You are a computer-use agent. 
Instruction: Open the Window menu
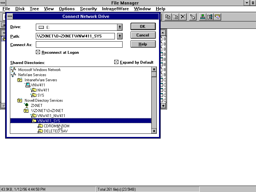tap(142, 9)
